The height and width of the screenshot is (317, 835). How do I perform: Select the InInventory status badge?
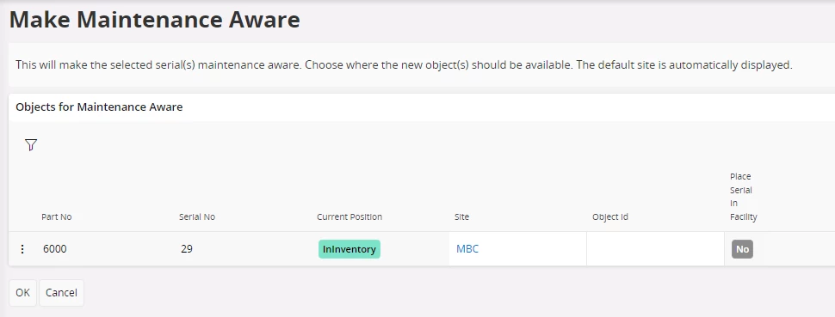click(349, 249)
